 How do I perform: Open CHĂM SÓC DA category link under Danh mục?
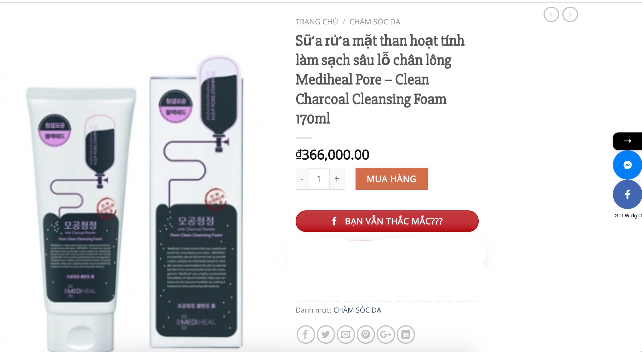[357, 310]
